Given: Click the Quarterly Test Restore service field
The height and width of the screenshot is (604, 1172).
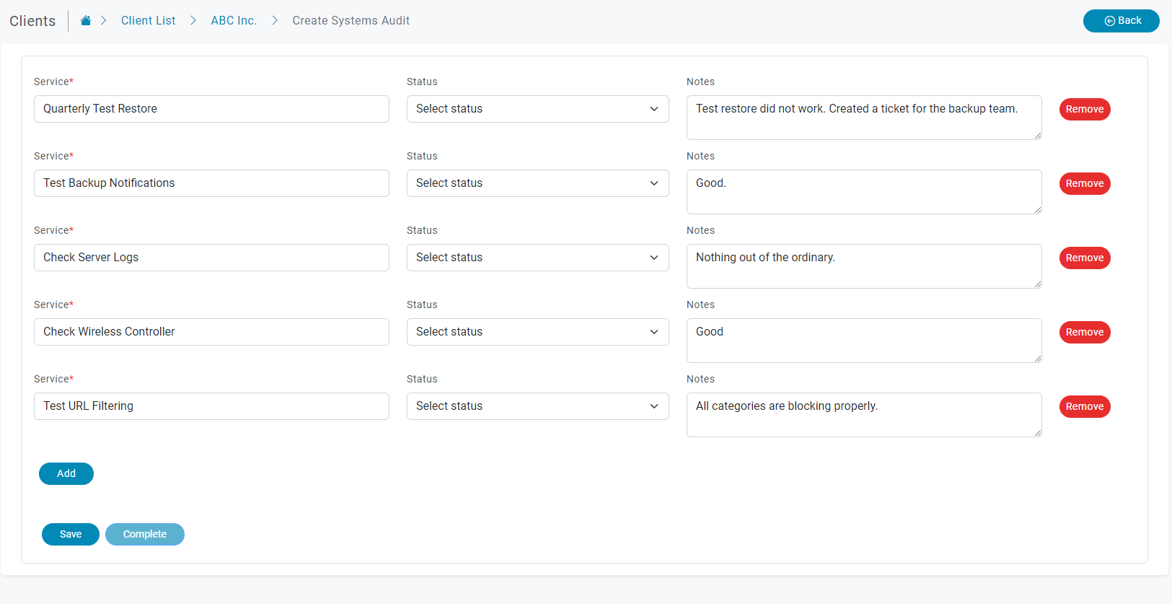Looking at the screenshot, I should coord(211,109).
